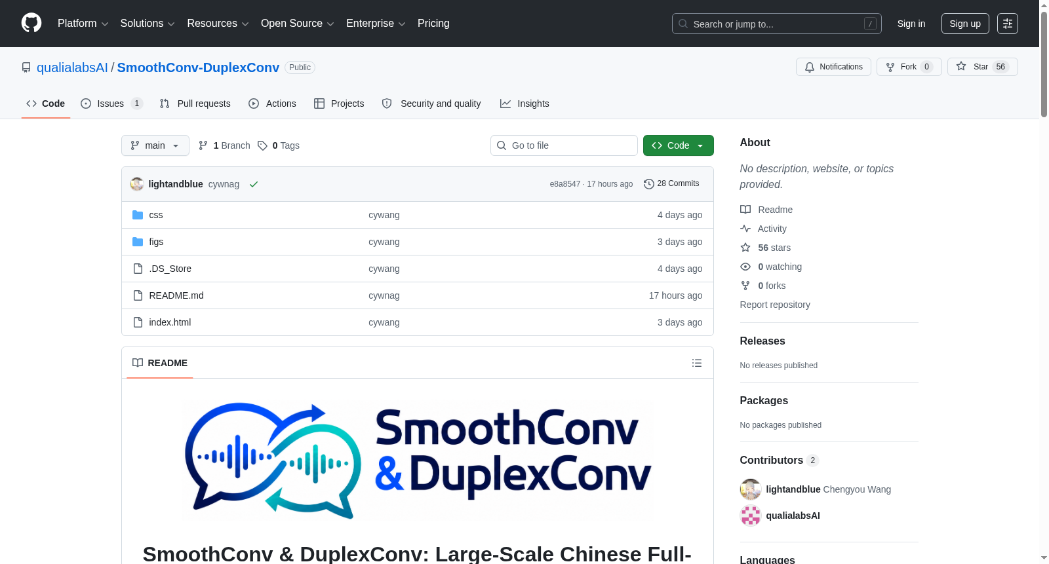Open the green Code dropdown button
The width and height of the screenshot is (1049, 564).
pyautogui.click(x=678, y=145)
